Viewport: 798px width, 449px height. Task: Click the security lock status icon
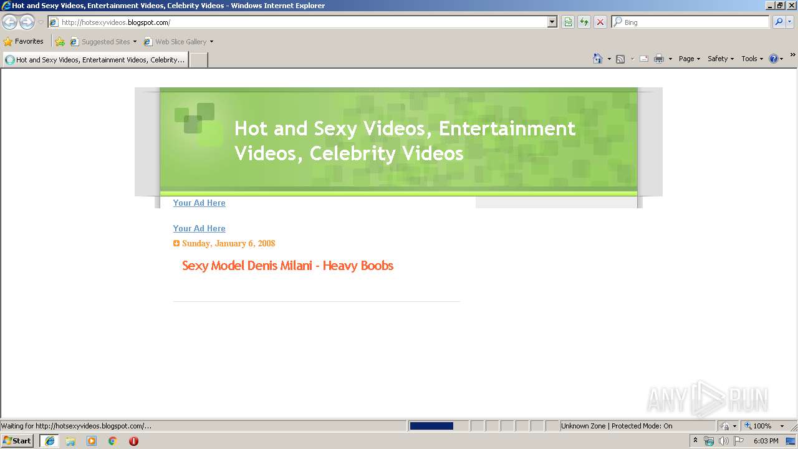pyautogui.click(x=725, y=426)
